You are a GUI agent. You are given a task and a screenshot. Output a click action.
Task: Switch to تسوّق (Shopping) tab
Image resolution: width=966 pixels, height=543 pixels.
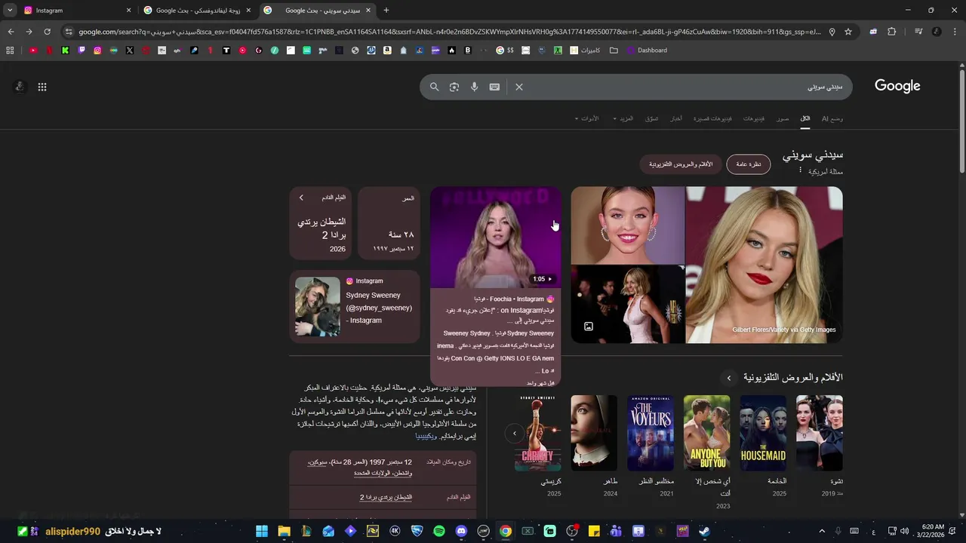(x=651, y=118)
